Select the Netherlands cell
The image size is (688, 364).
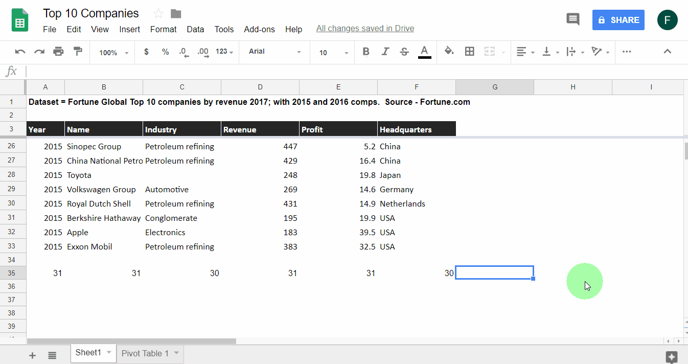(417, 203)
